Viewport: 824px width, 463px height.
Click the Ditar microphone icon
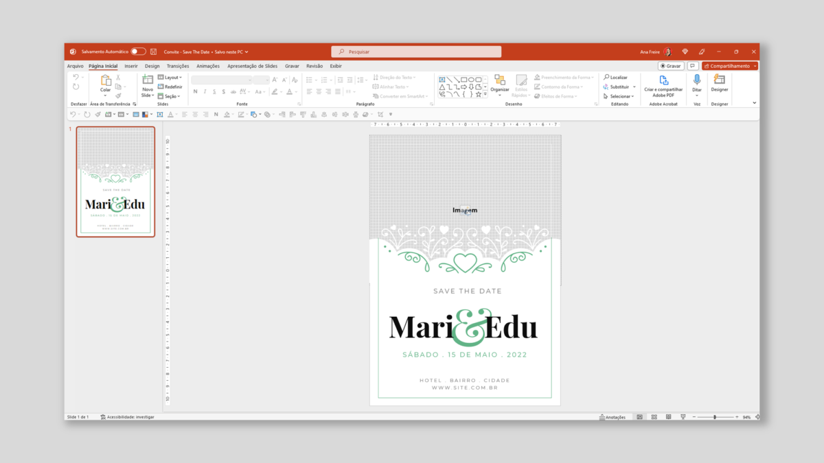(697, 82)
